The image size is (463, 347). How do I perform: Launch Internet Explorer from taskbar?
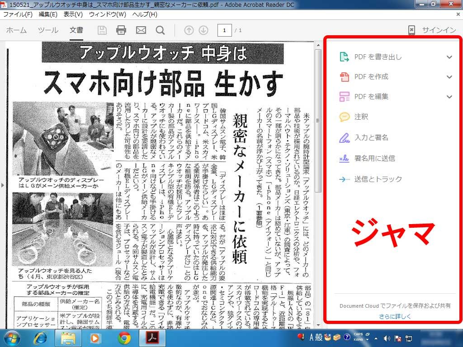point(40,338)
